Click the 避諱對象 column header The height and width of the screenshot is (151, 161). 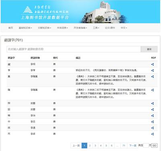pyautogui.click(x=35, y=58)
